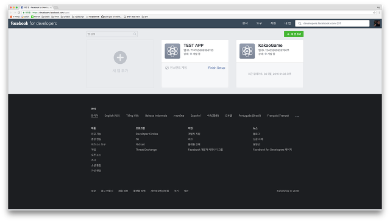Click the user profile avatar in header
The image size is (390, 222).
coord(377,23)
